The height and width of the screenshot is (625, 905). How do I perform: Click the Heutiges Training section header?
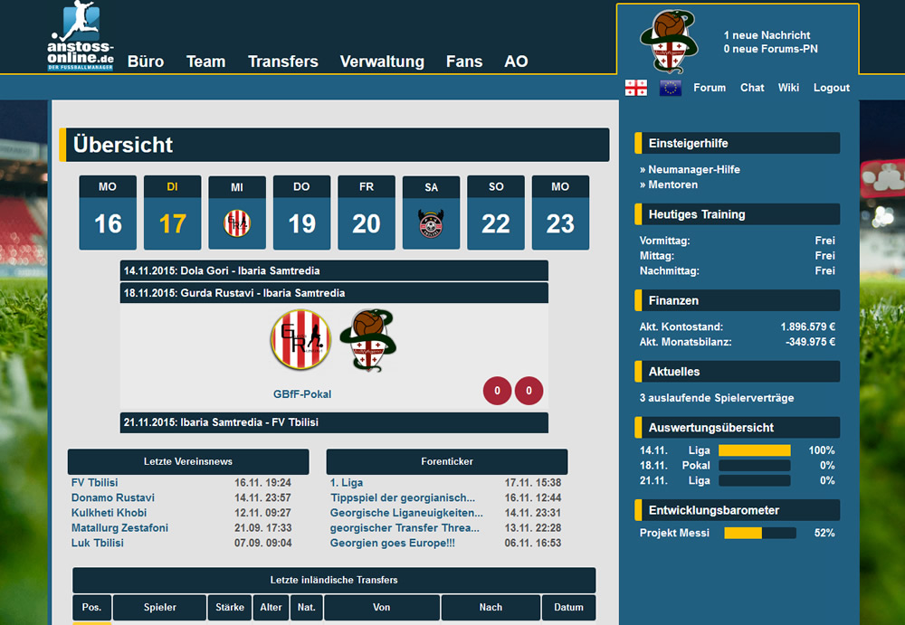pos(737,214)
